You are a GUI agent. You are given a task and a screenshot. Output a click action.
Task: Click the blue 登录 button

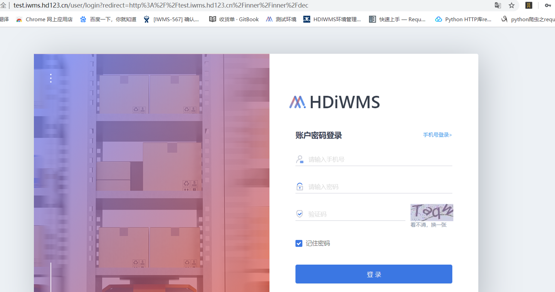(x=374, y=274)
